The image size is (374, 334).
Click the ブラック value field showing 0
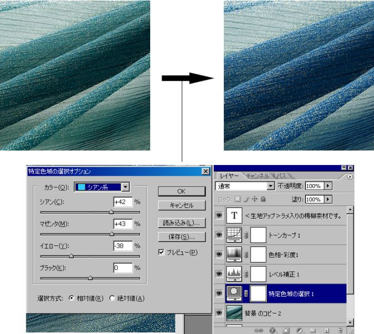coord(123,268)
